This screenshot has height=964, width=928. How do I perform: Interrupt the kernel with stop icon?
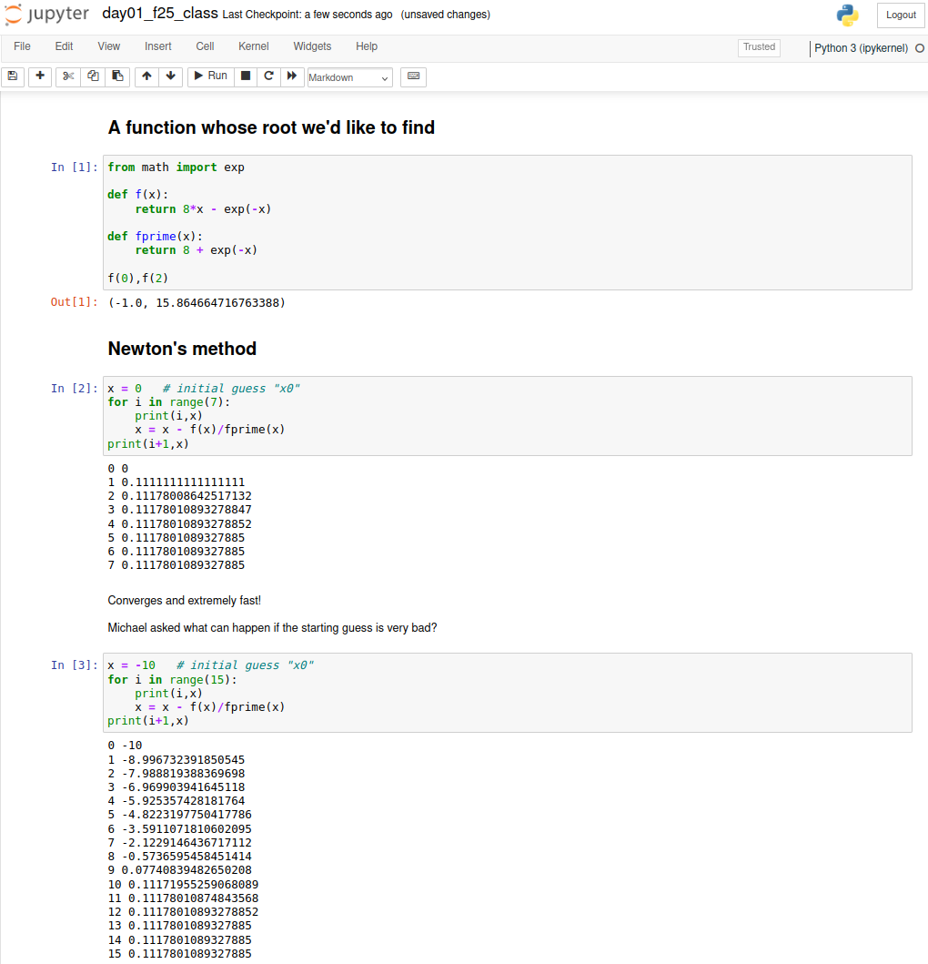[246, 76]
